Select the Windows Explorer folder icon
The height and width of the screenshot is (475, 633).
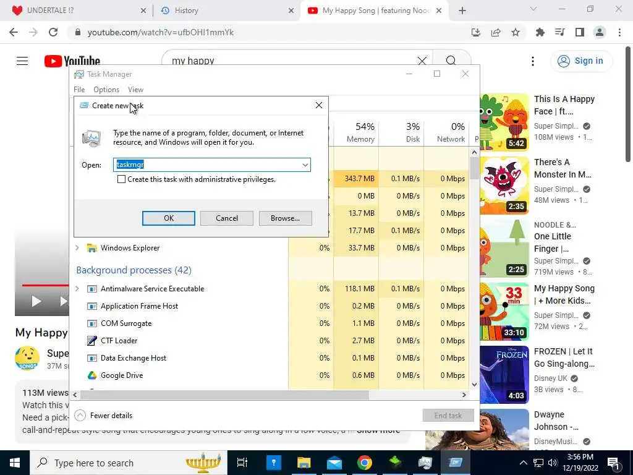[92, 248]
